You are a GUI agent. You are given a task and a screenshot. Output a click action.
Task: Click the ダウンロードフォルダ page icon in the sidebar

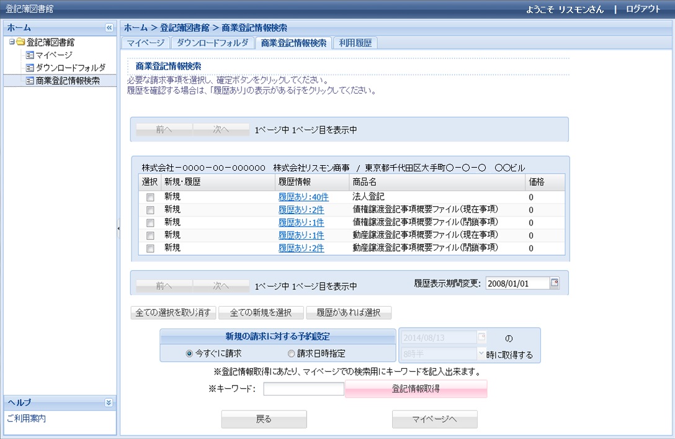tap(31, 67)
